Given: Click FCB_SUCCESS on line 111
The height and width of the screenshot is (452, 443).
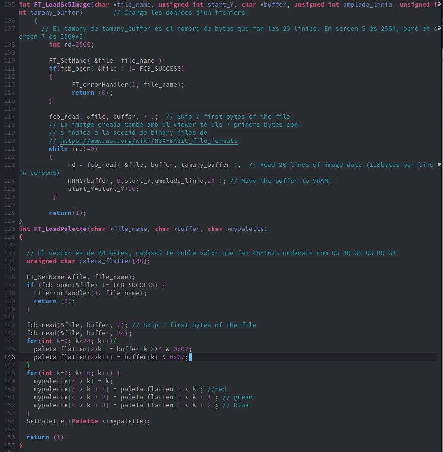Looking at the screenshot, I should point(160,69).
